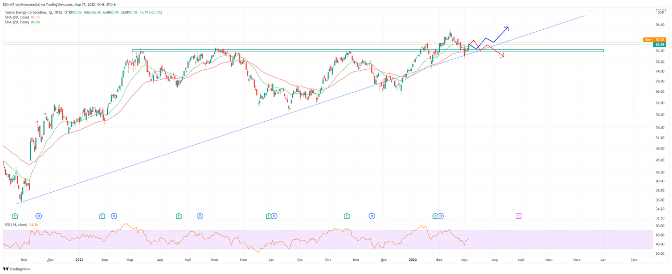Click the open price value 83.39
Image resolution: width=672 pixels, height=274 pixels.
click(77, 12)
